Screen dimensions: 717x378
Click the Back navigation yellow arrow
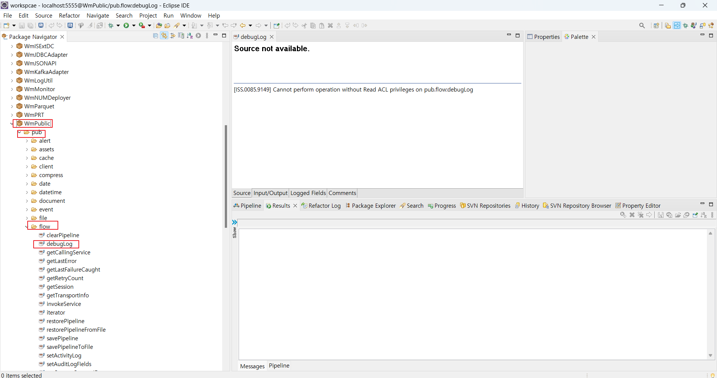[x=243, y=25]
